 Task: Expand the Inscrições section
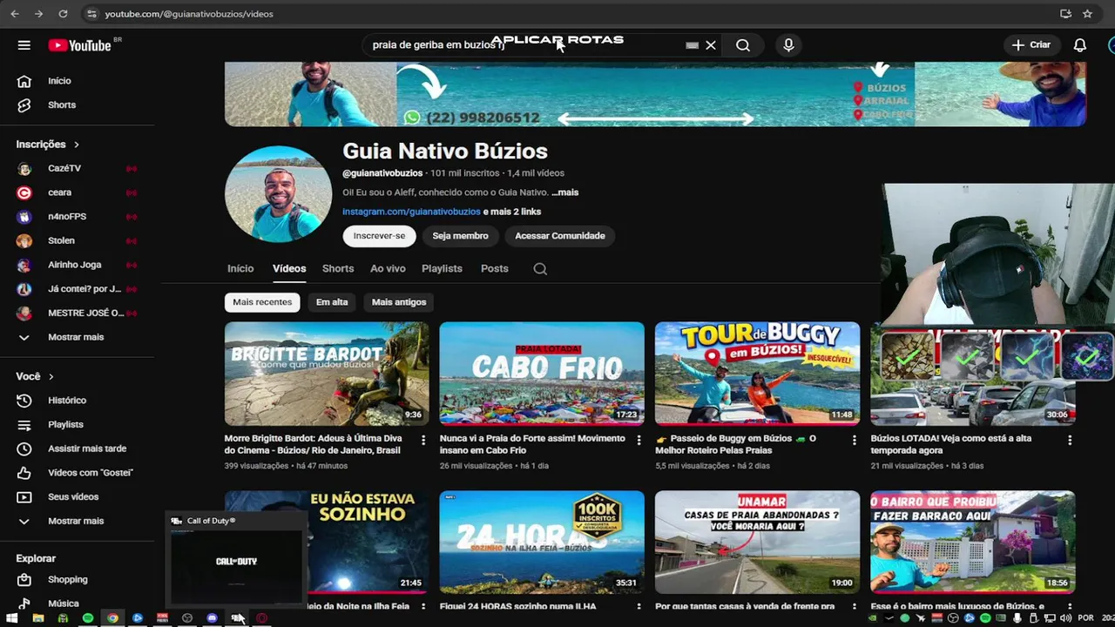tap(48, 145)
